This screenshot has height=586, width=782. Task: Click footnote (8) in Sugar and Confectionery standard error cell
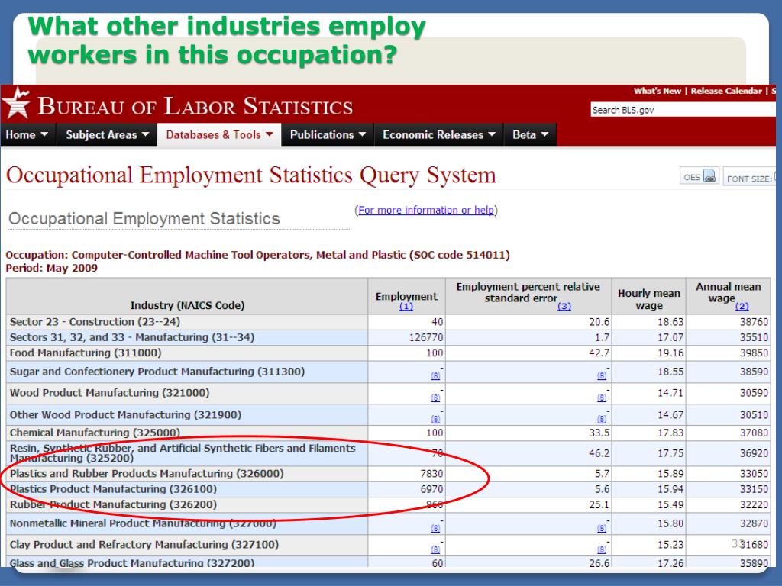coord(602,375)
